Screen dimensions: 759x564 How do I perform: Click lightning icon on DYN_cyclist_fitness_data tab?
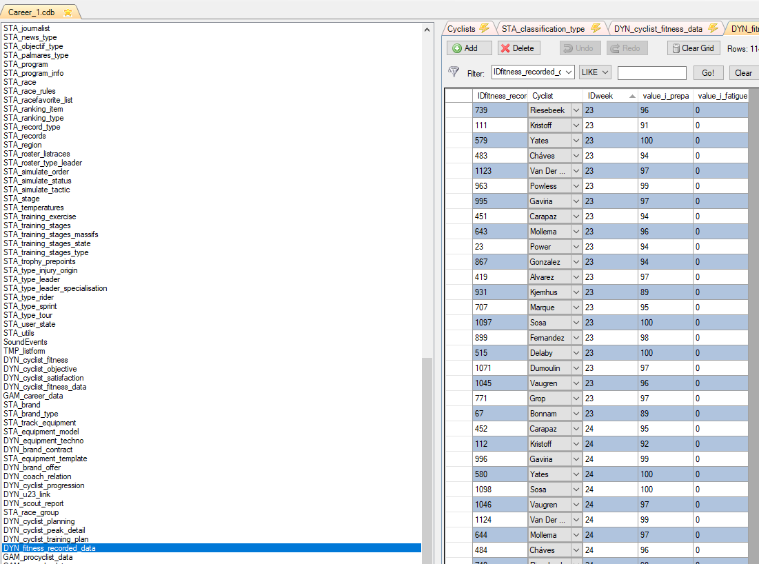pyautogui.click(x=713, y=28)
